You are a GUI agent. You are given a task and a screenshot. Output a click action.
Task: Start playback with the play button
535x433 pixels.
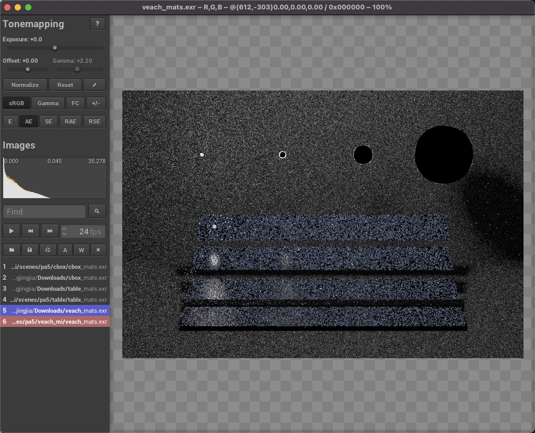[x=11, y=231]
